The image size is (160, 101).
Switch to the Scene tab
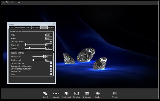[x=11, y=27]
